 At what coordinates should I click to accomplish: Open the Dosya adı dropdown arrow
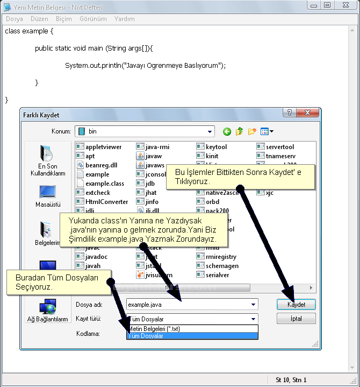tap(253, 305)
